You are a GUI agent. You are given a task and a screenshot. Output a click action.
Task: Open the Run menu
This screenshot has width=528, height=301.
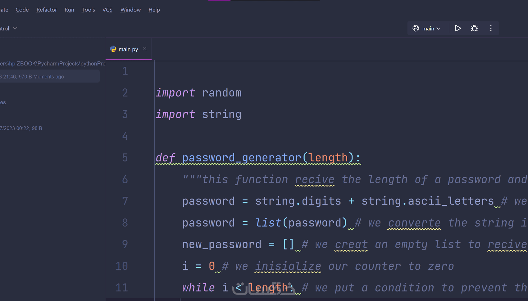click(x=69, y=10)
